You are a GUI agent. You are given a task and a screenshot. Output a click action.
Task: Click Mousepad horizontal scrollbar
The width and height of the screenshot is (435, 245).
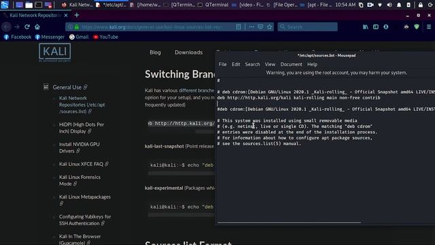pos(289,223)
